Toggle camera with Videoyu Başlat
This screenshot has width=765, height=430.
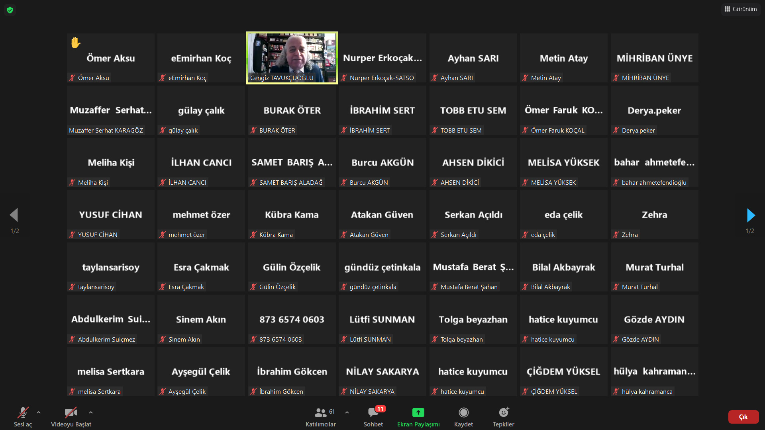pos(71,416)
